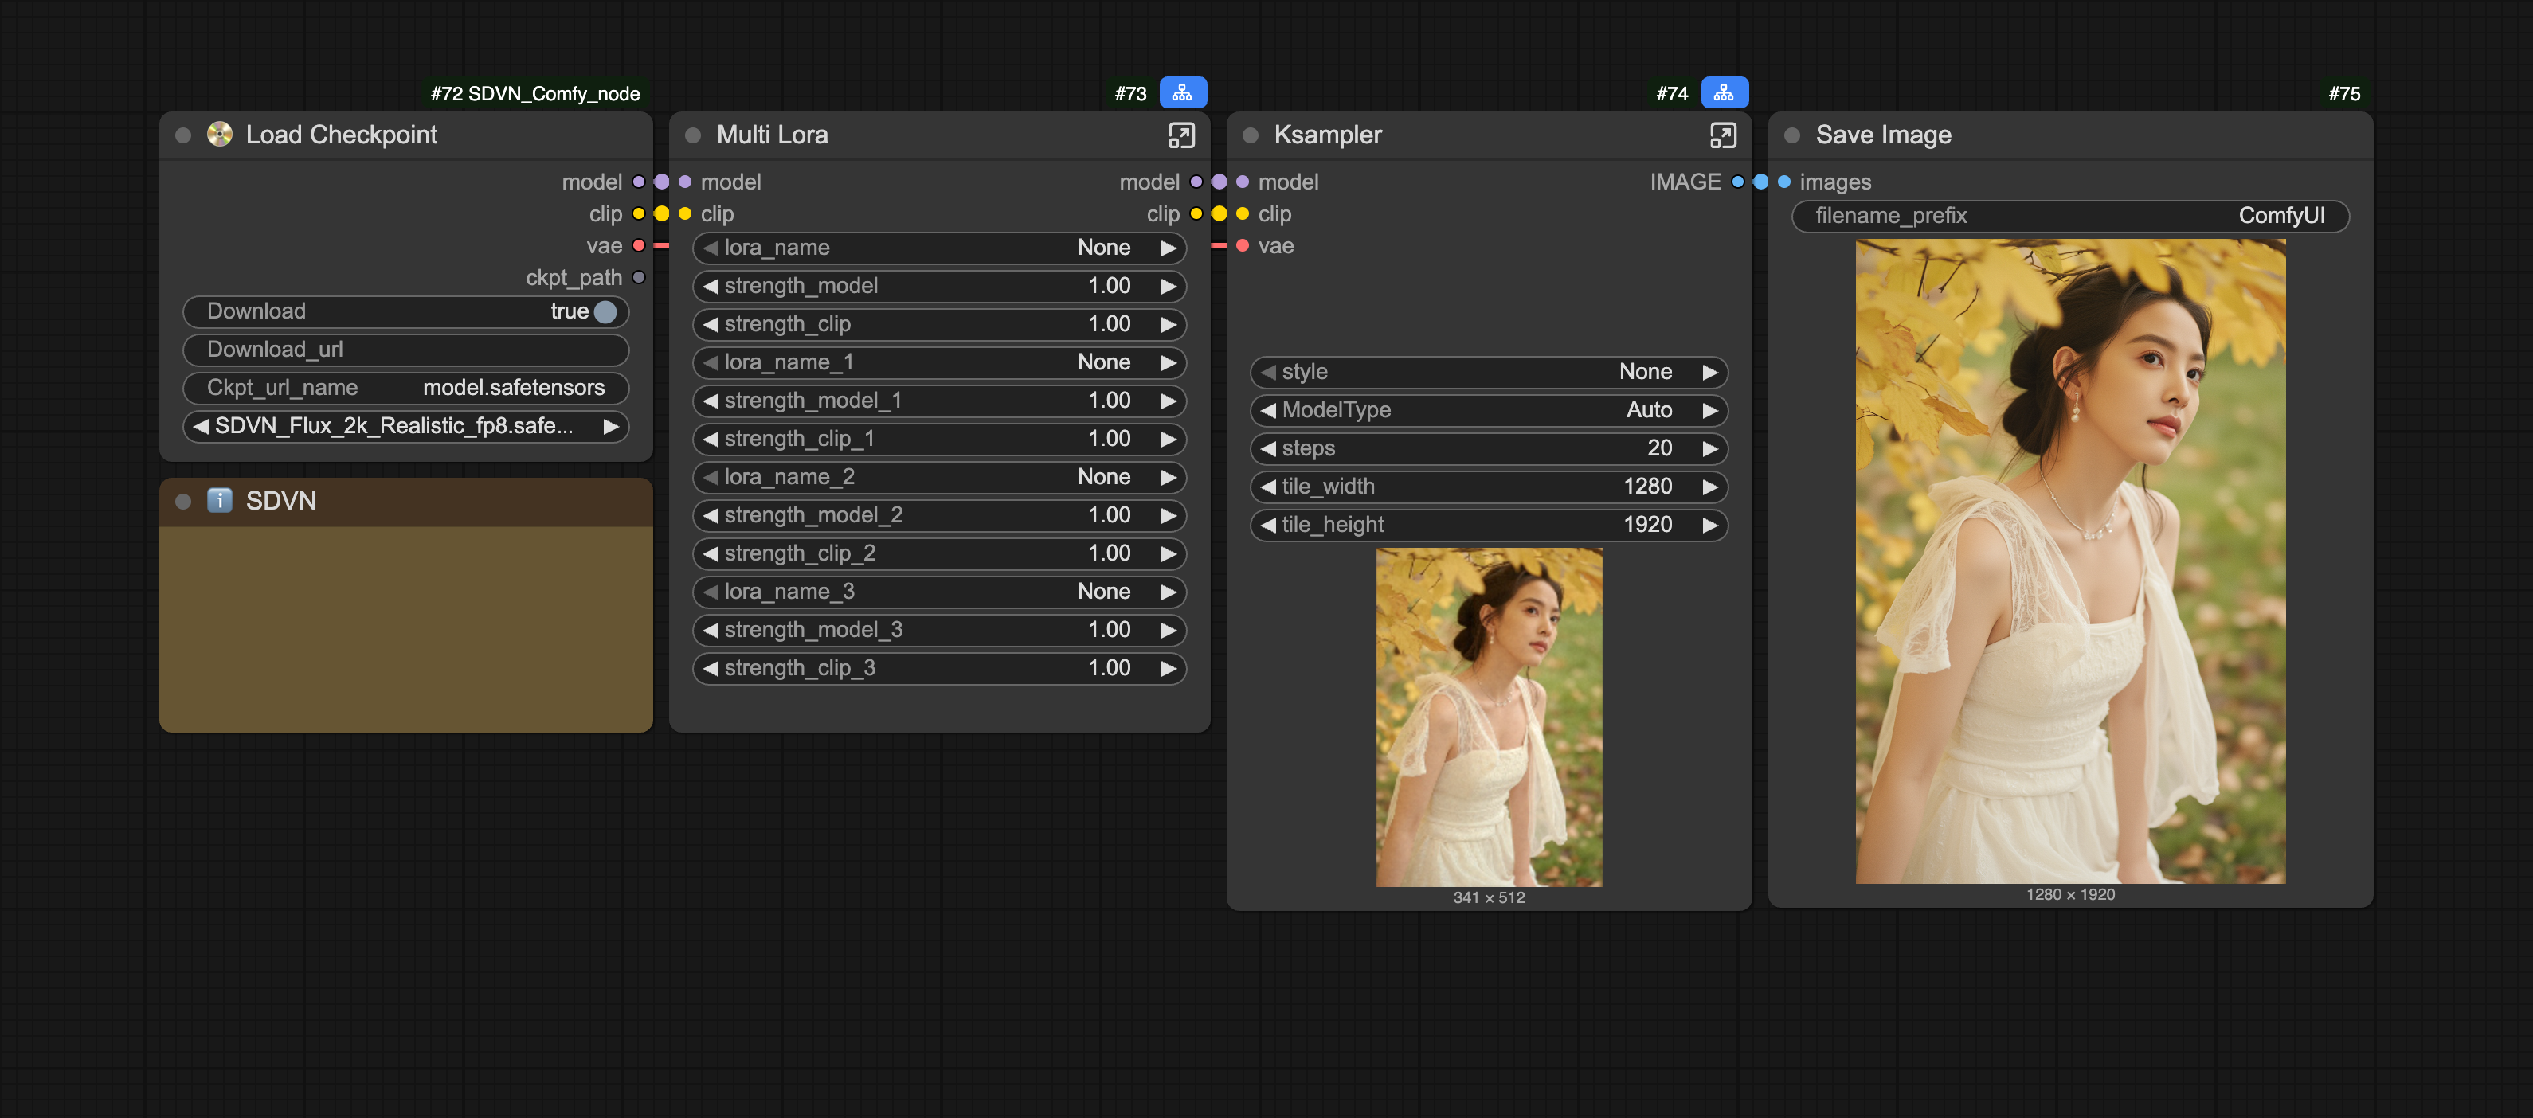The width and height of the screenshot is (2533, 1118).
Task: Click the strength_clip_2 value slider
Action: (939, 553)
